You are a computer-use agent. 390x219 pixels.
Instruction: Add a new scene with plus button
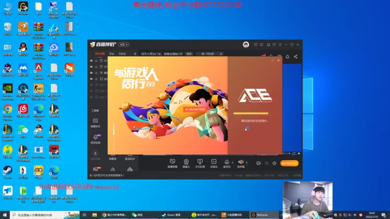135,54
